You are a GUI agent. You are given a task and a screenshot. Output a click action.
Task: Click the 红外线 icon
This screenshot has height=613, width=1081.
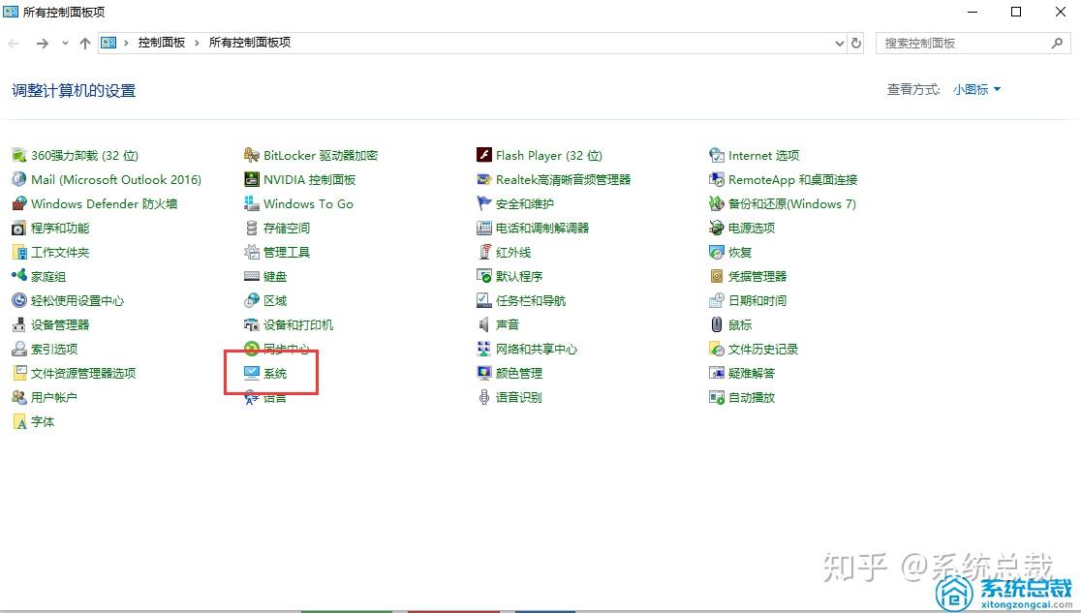484,253
